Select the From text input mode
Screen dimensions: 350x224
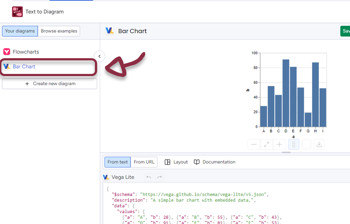(118, 162)
